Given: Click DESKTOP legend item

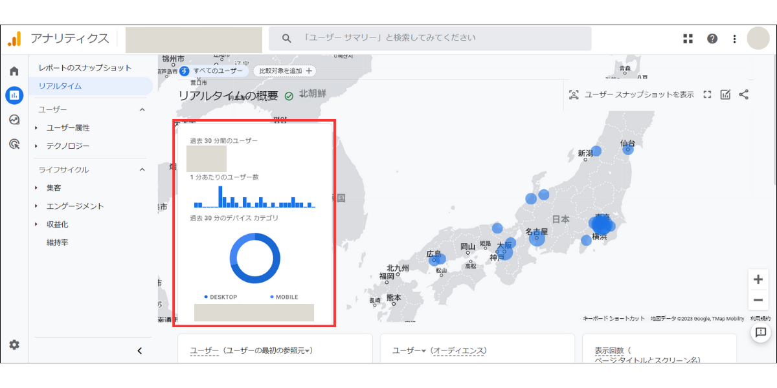Looking at the screenshot, I should tap(221, 297).
